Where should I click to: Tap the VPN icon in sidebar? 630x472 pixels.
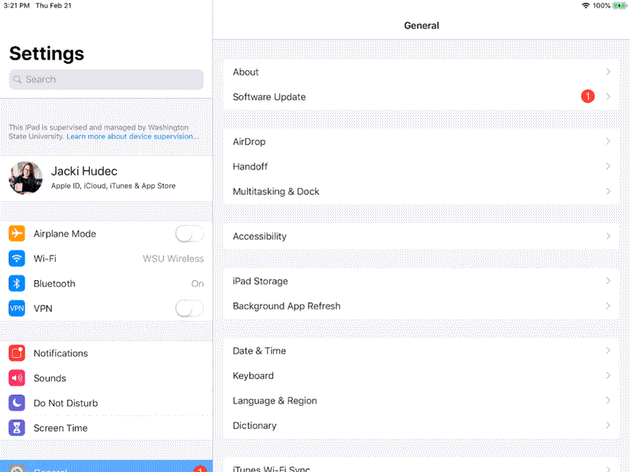pyautogui.click(x=17, y=308)
